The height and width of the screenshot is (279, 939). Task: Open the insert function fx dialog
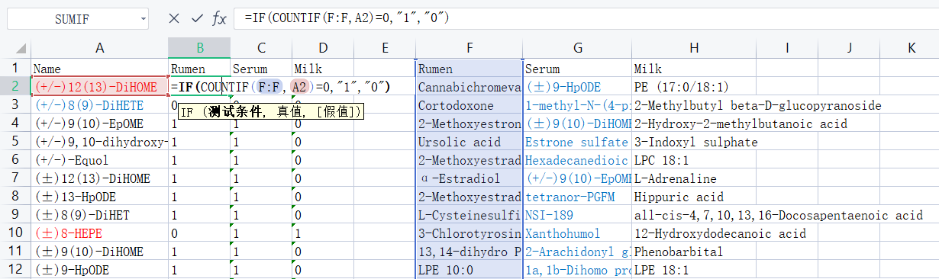(219, 18)
